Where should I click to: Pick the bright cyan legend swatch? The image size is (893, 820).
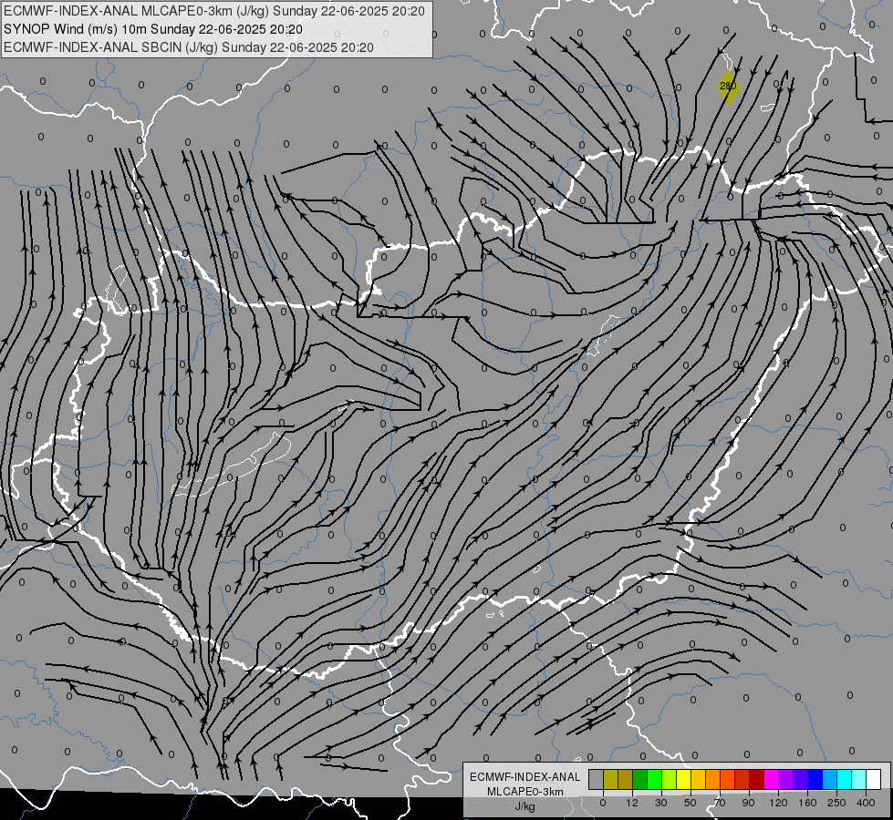844,780
